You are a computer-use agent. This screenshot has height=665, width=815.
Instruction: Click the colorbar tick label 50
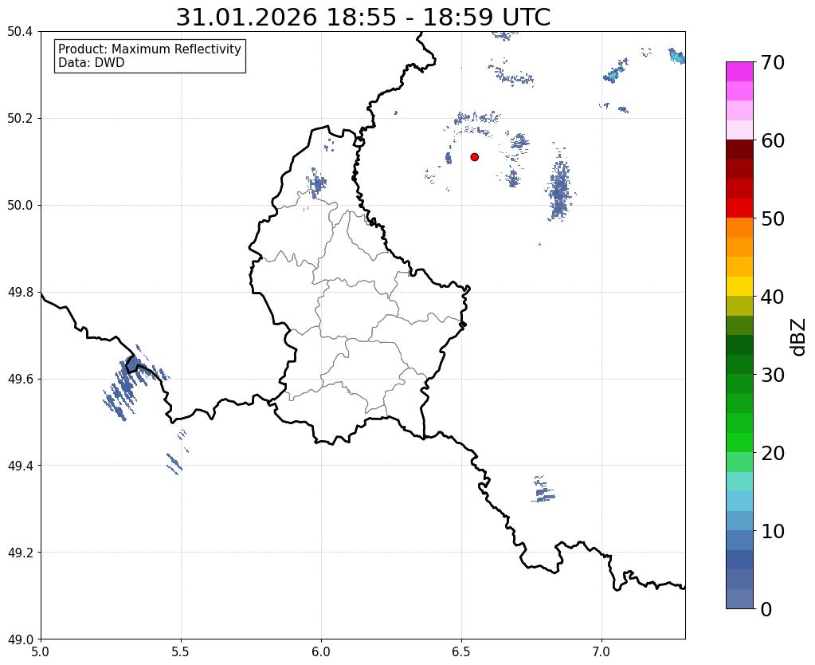[x=773, y=218]
